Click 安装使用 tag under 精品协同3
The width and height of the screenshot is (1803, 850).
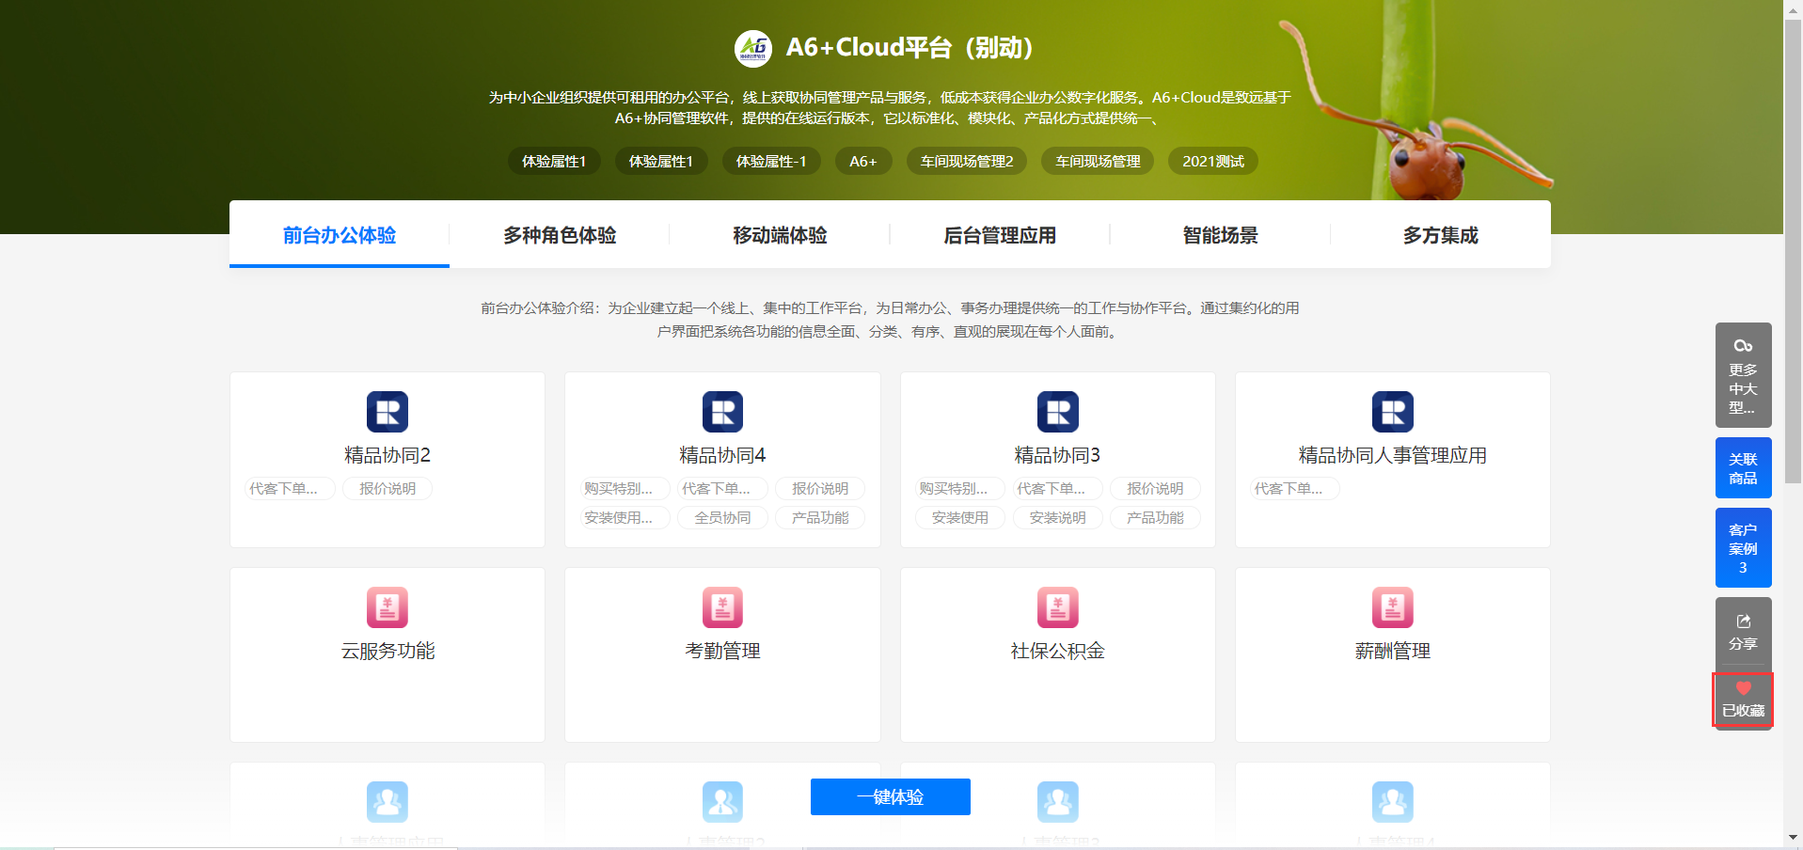pyautogui.click(x=960, y=518)
